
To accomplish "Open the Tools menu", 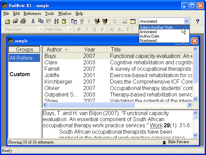I will point(50,14).
